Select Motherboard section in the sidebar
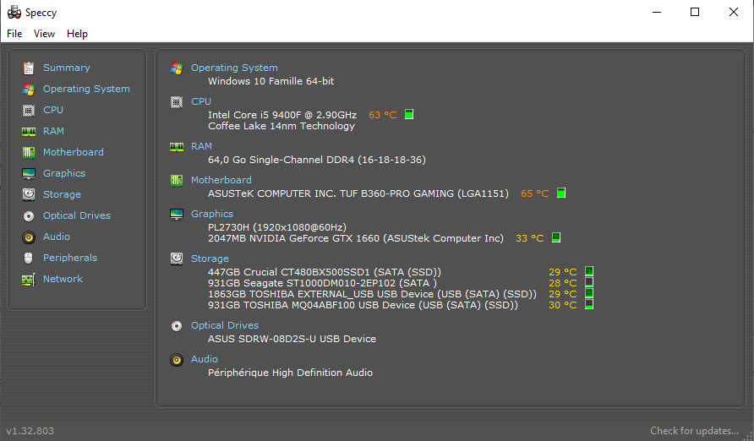The height and width of the screenshot is (441, 754). pyautogui.click(x=73, y=152)
